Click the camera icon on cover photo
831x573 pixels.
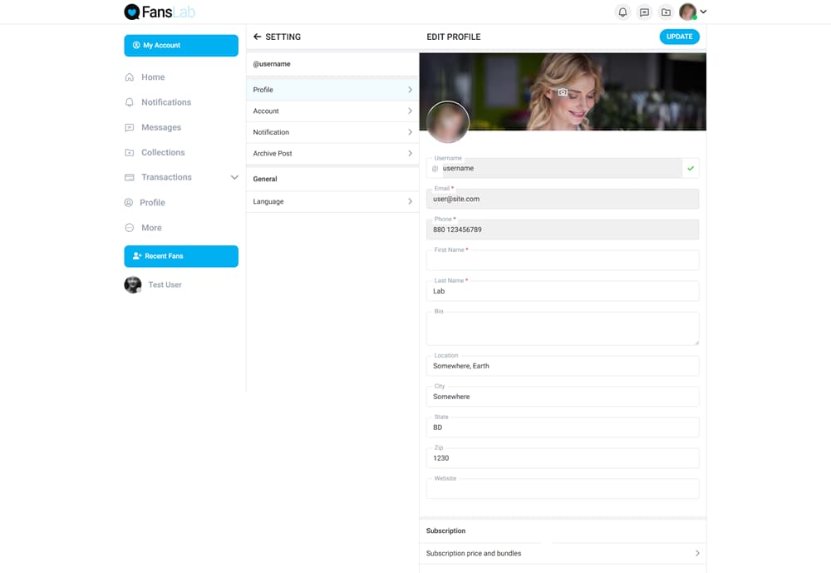click(x=563, y=92)
